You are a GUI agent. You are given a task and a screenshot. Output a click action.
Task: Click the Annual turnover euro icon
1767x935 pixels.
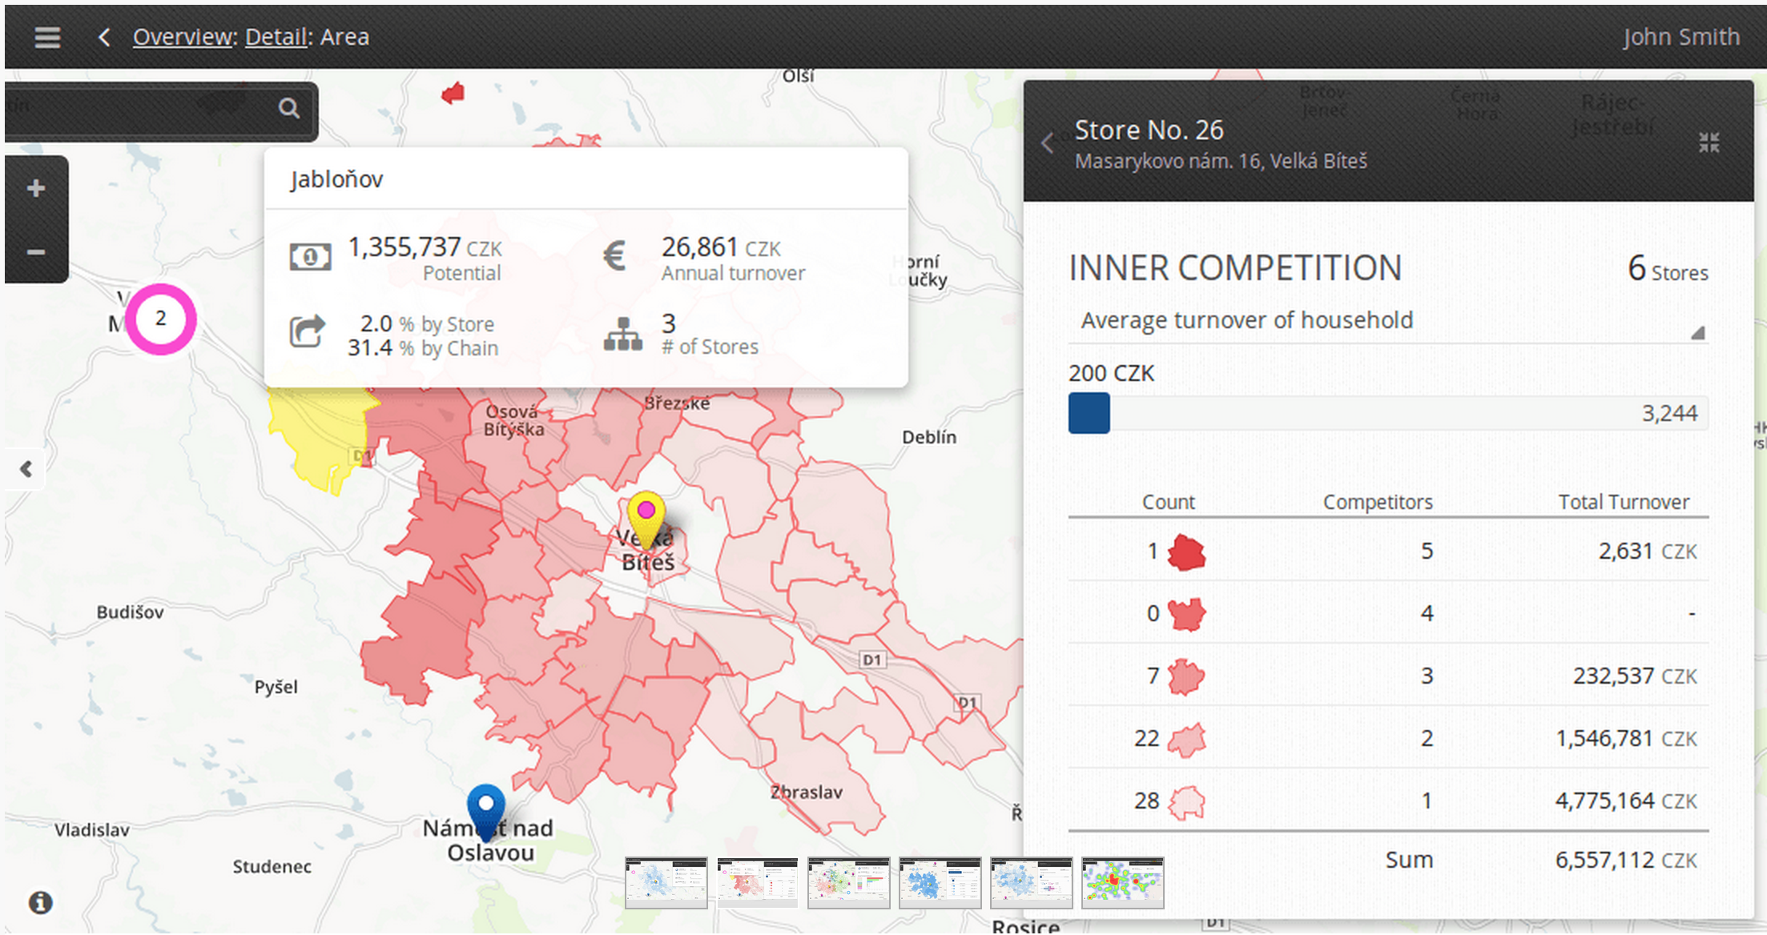click(x=615, y=256)
